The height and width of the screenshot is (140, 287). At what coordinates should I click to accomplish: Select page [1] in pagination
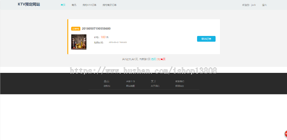(x=158, y=59)
